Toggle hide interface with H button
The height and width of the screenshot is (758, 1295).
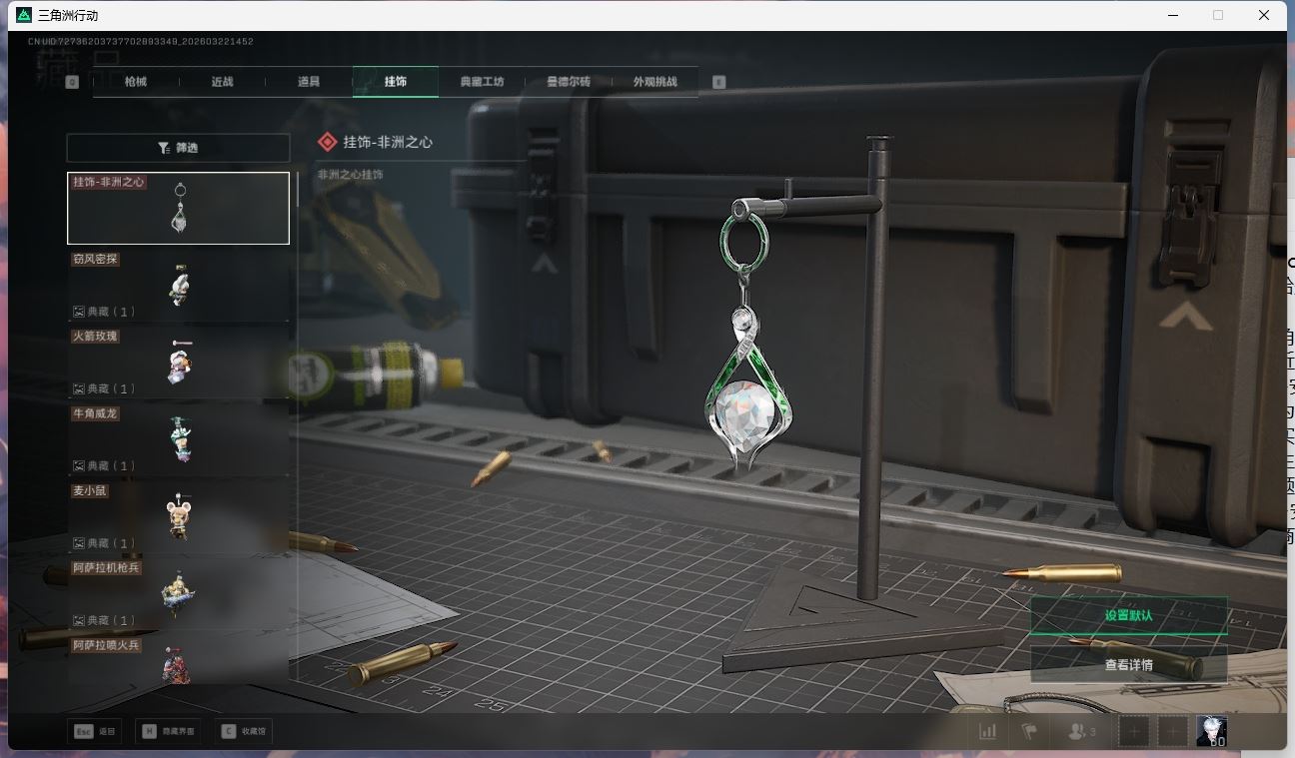[167, 731]
